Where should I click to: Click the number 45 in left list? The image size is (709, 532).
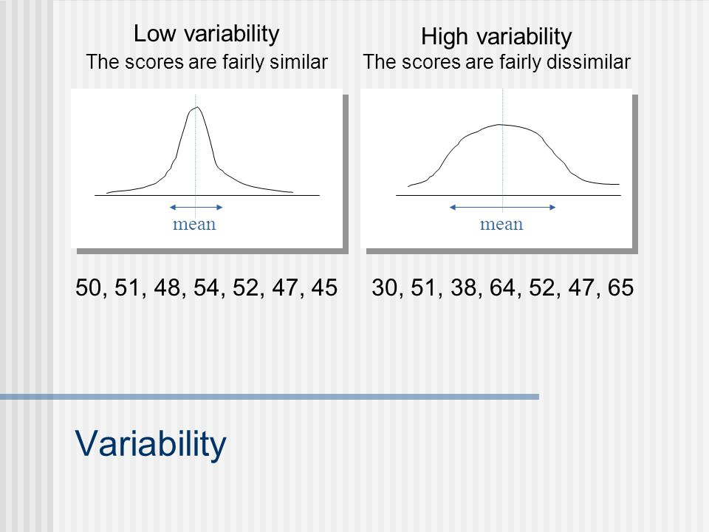pos(324,287)
